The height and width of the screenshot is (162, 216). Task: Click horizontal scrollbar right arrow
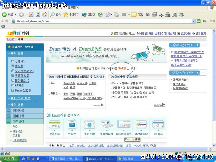210,149
